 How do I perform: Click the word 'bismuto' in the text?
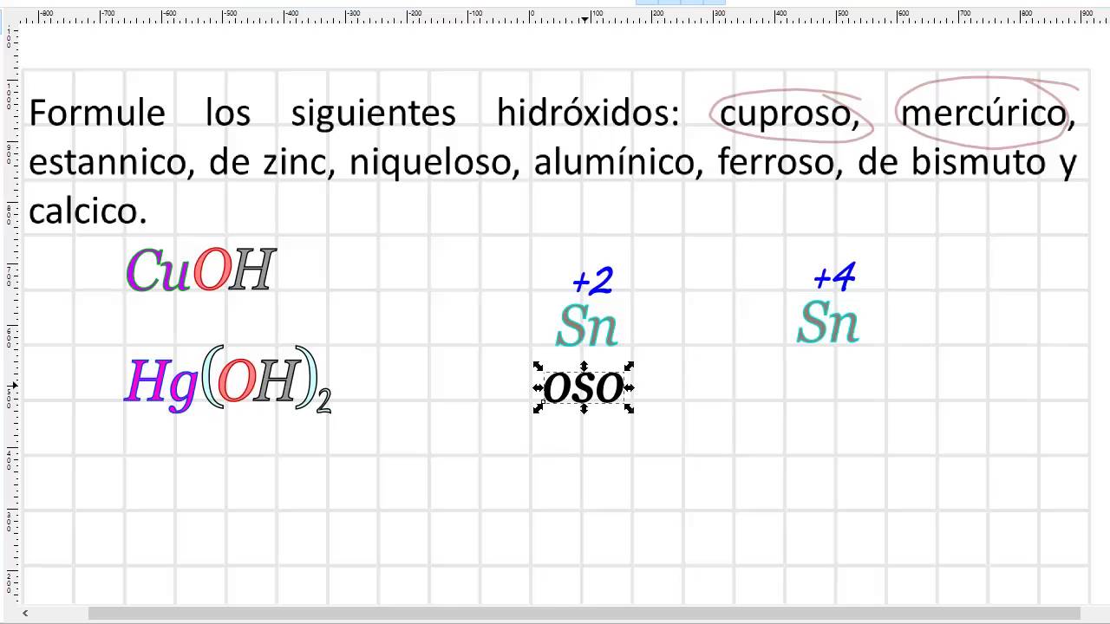[x=978, y=162]
